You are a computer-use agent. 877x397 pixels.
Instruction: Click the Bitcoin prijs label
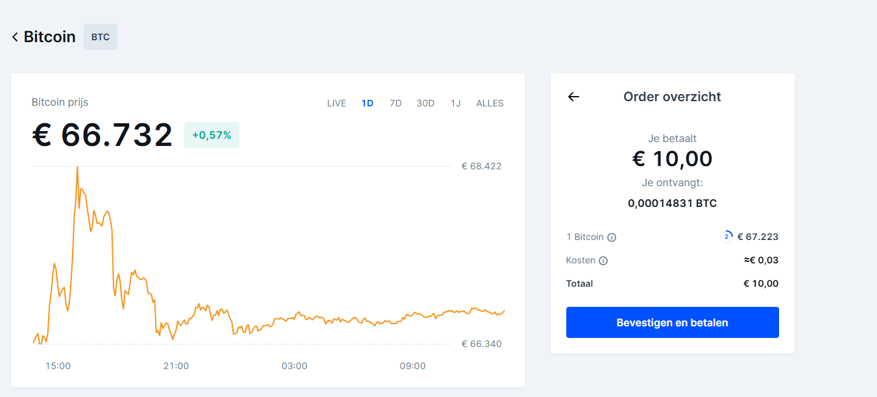pos(60,102)
